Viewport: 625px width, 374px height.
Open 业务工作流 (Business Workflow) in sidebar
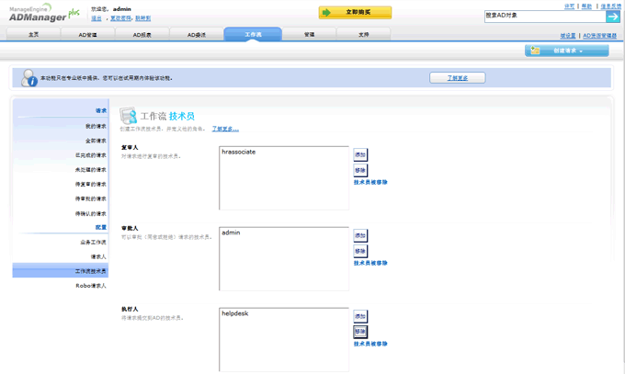coord(93,242)
